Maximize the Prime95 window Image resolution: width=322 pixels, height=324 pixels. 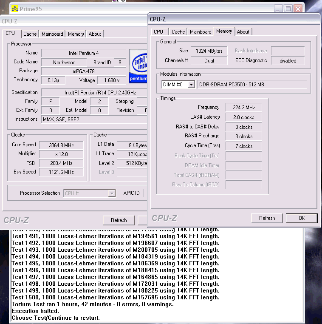coord(288,9)
